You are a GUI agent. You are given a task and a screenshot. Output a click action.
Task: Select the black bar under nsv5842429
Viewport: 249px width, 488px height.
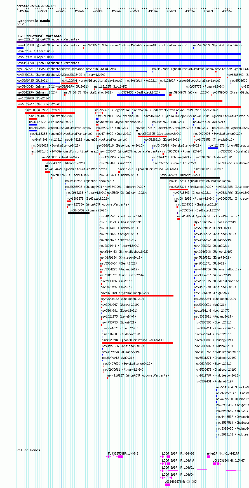coord(190,178)
